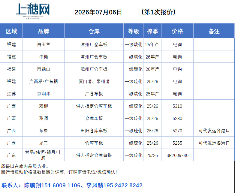Select 一级硫化 in the 甜源 row
The image size is (235, 193).
(x=133, y=118)
